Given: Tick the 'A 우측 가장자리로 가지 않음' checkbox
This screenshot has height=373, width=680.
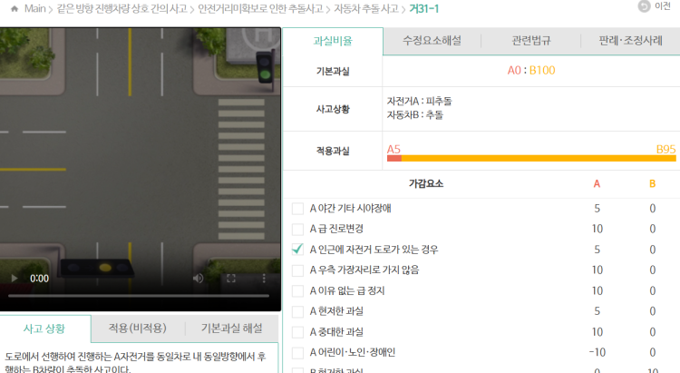Looking at the screenshot, I should (297, 270).
